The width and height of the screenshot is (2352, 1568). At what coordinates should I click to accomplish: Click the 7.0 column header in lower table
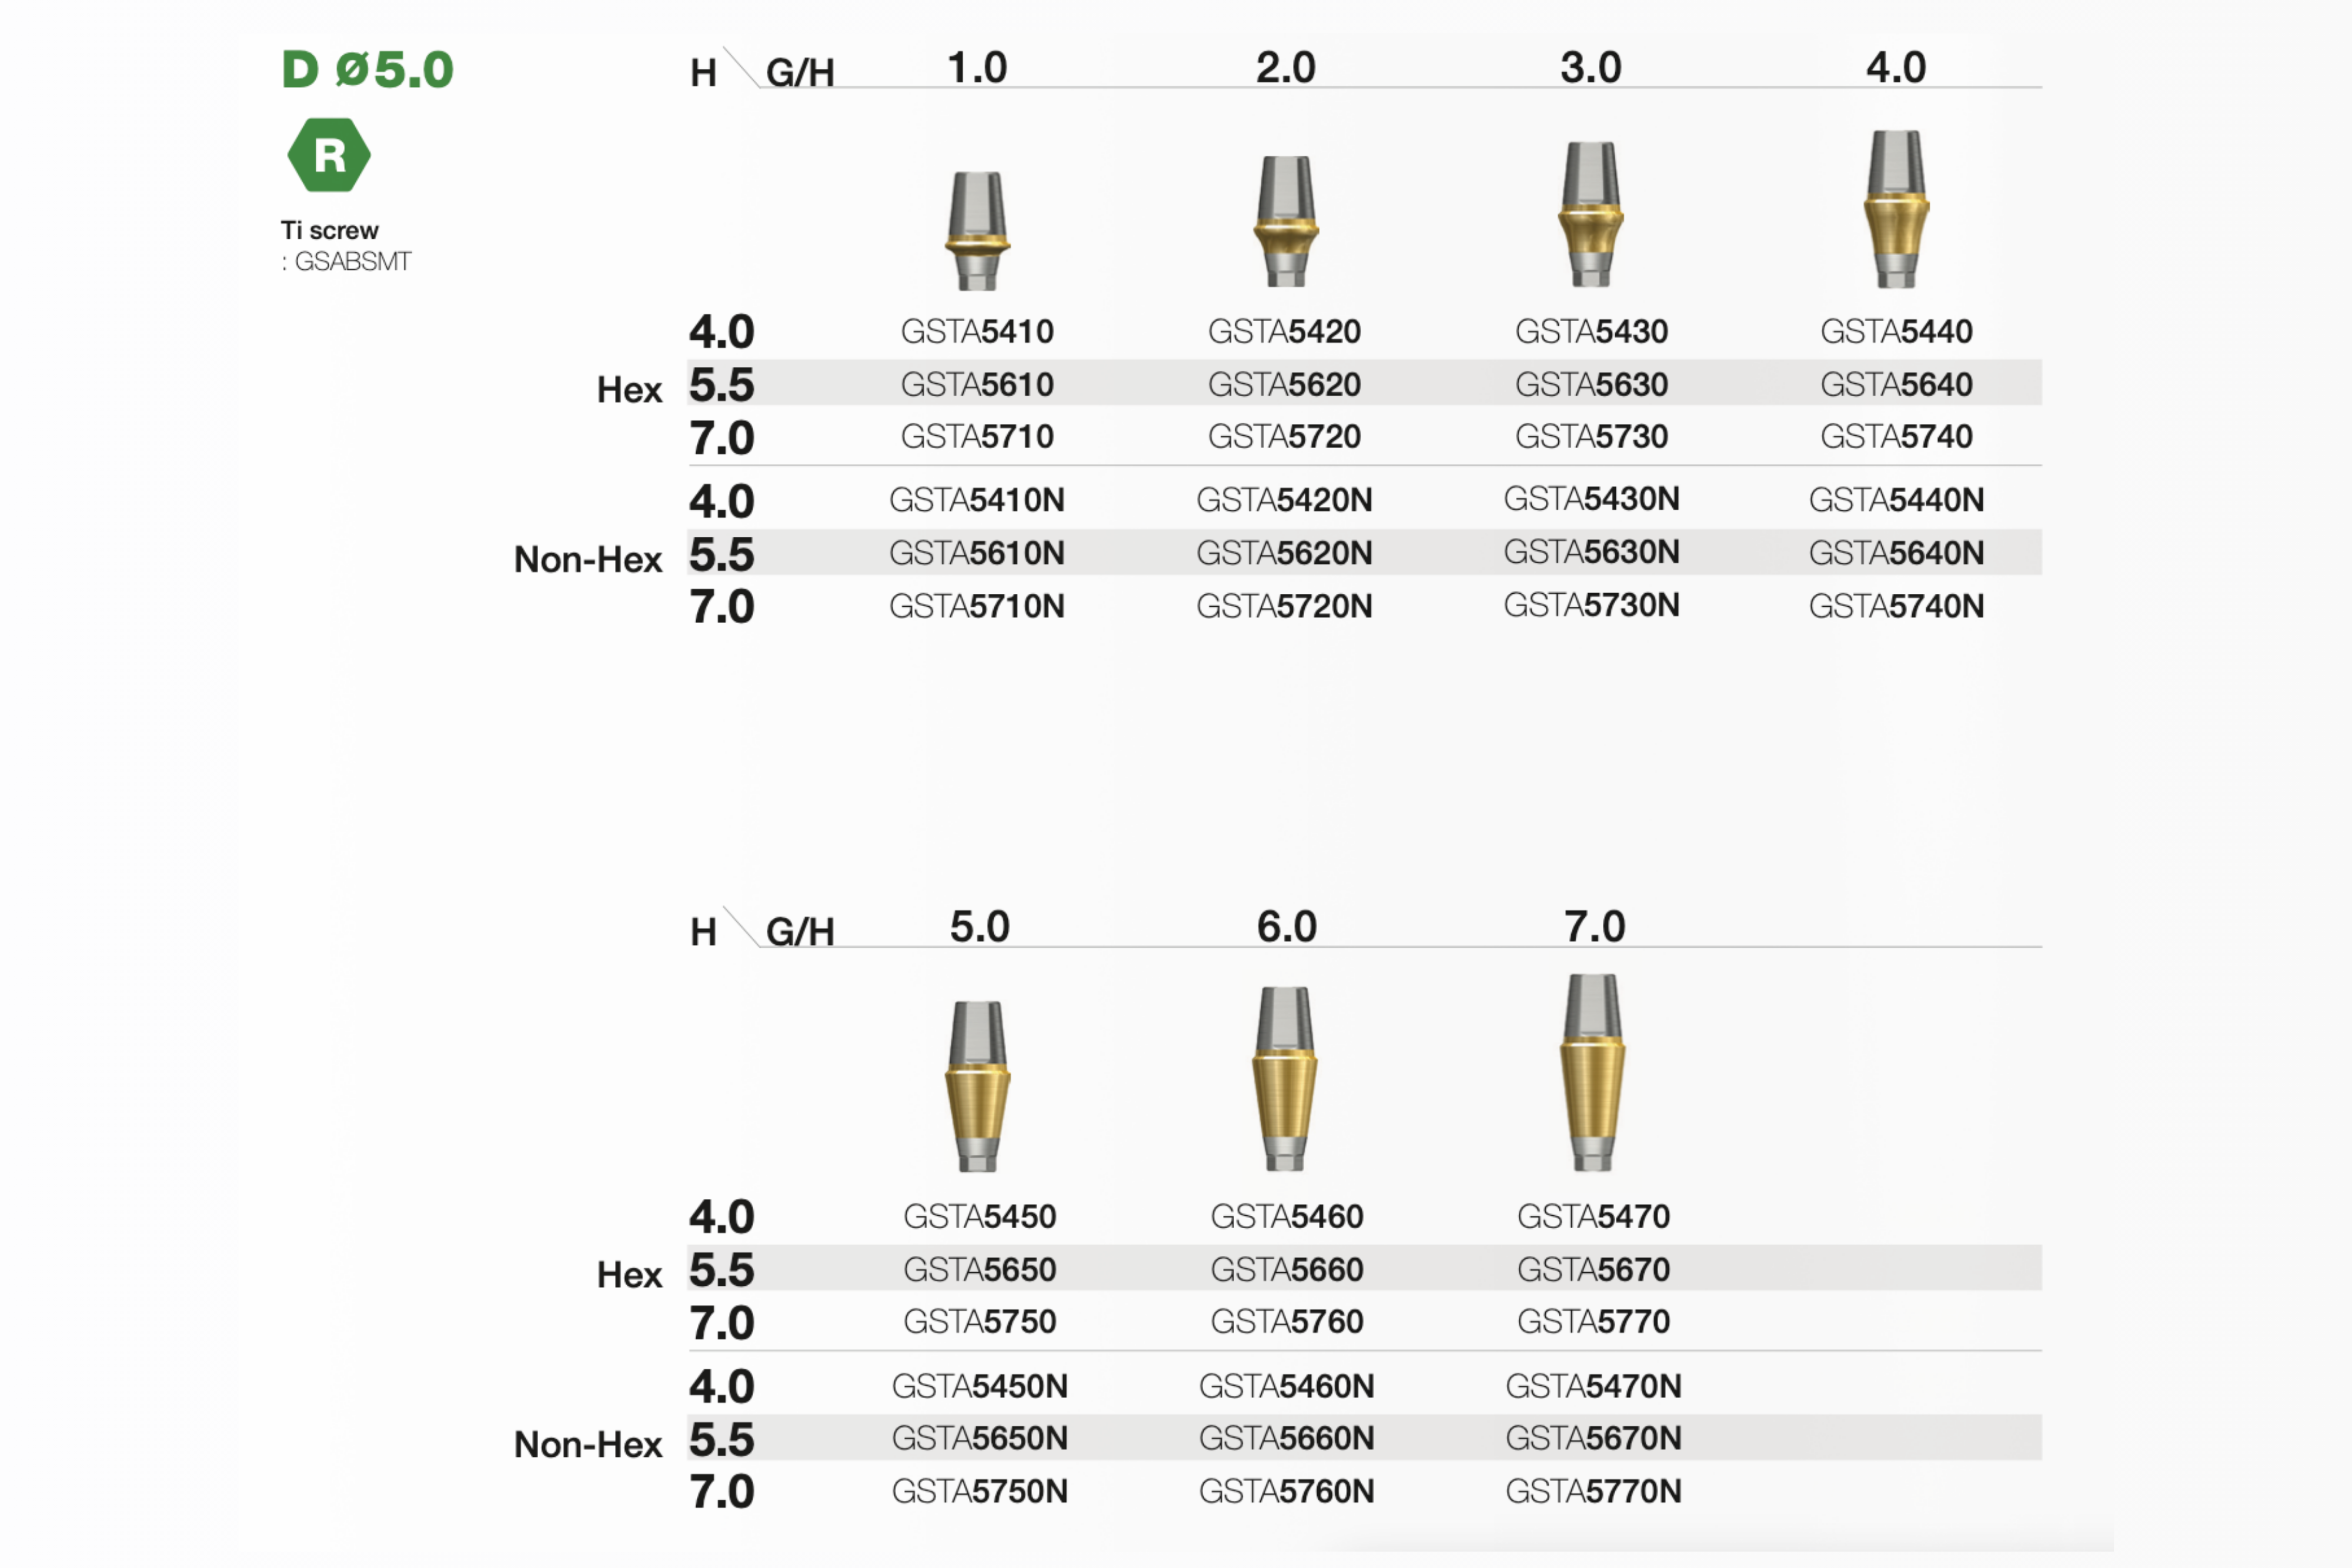pos(1594,927)
